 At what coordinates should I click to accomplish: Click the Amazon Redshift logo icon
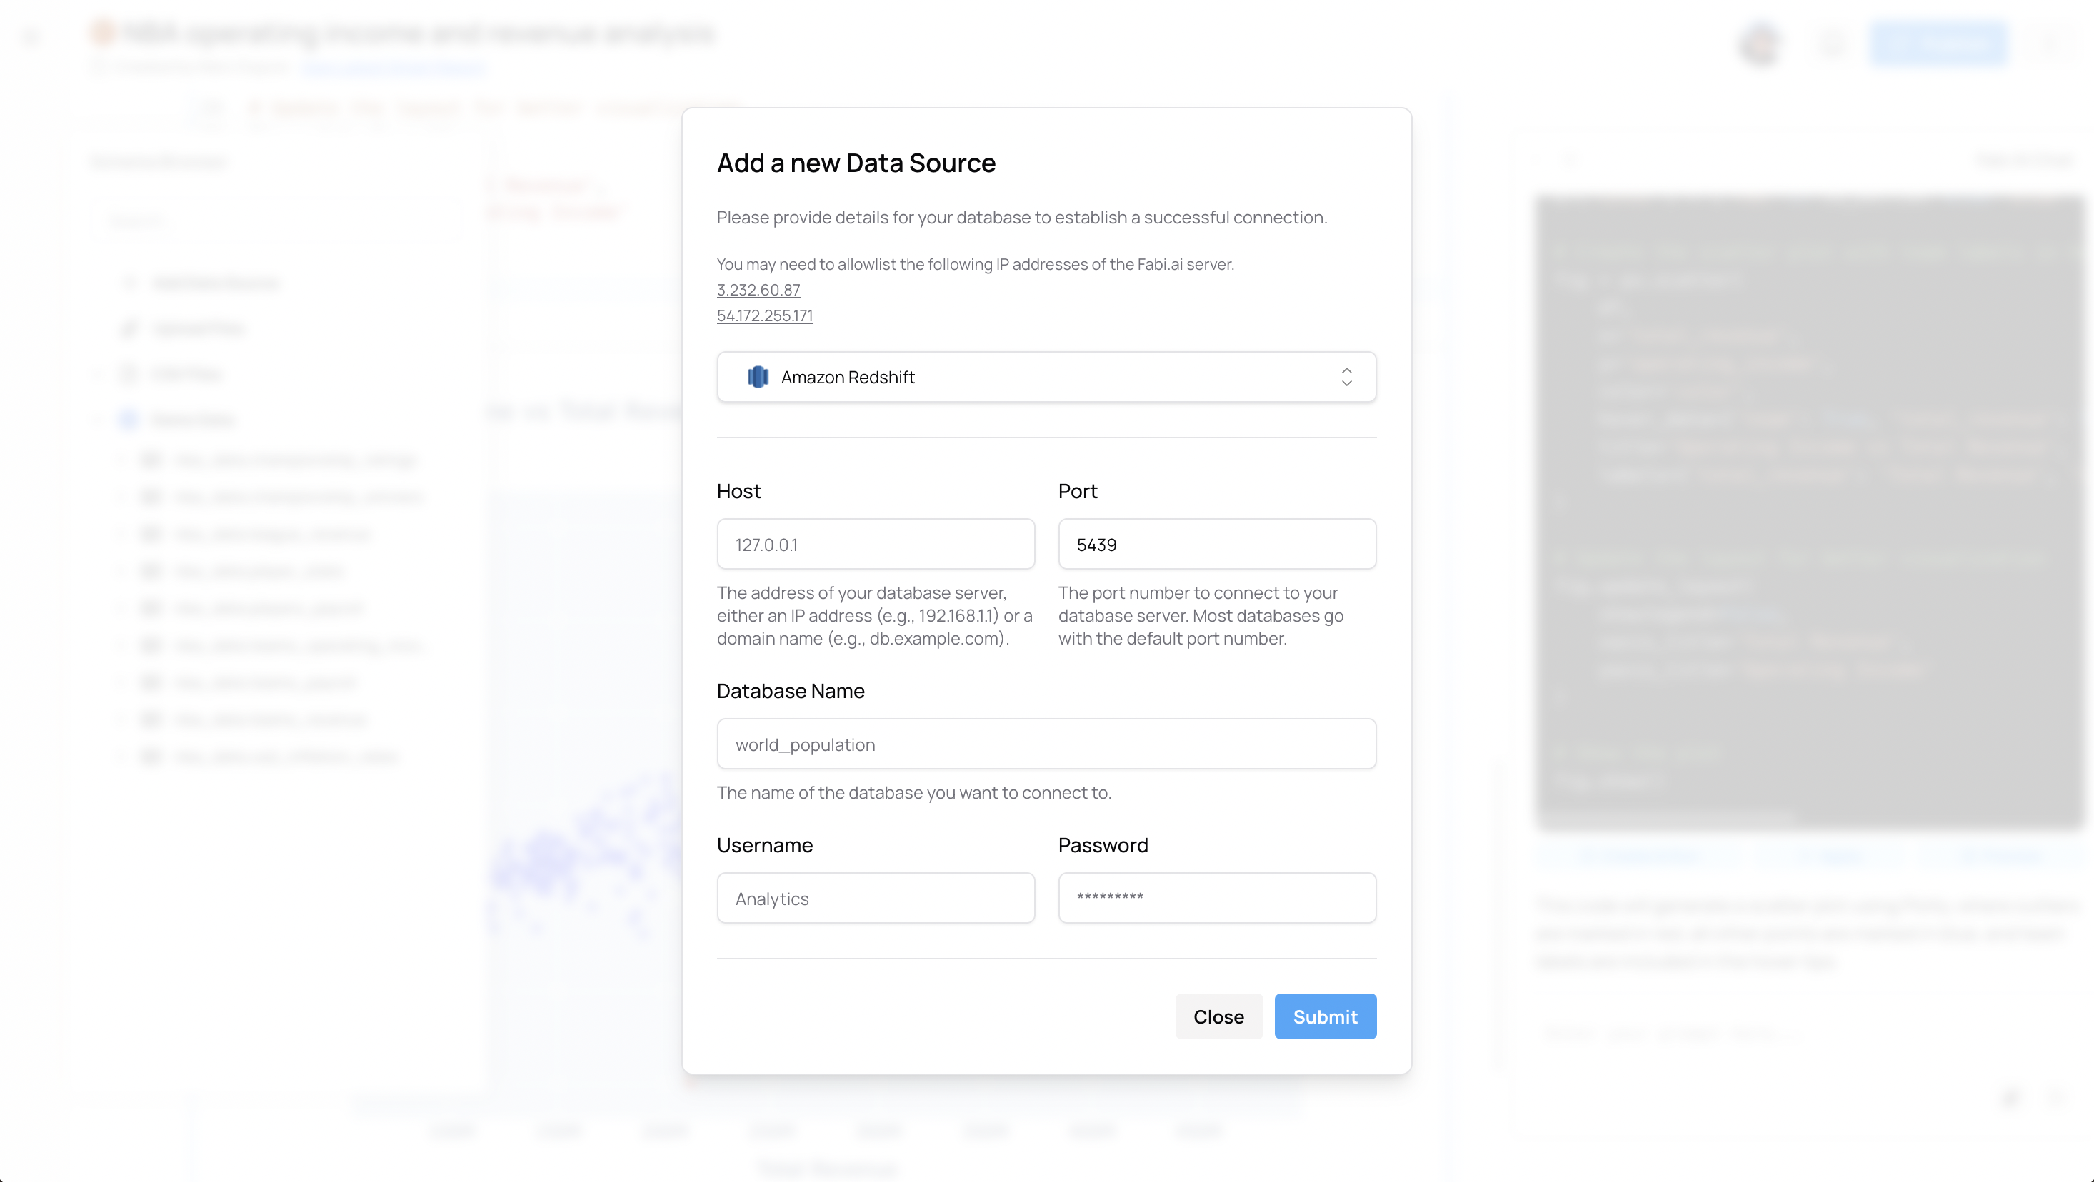pyautogui.click(x=758, y=377)
